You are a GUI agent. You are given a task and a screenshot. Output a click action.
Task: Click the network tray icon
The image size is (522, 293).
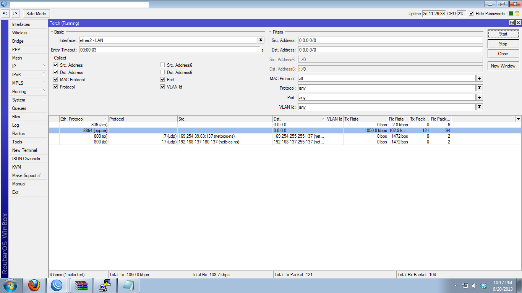pos(465,286)
